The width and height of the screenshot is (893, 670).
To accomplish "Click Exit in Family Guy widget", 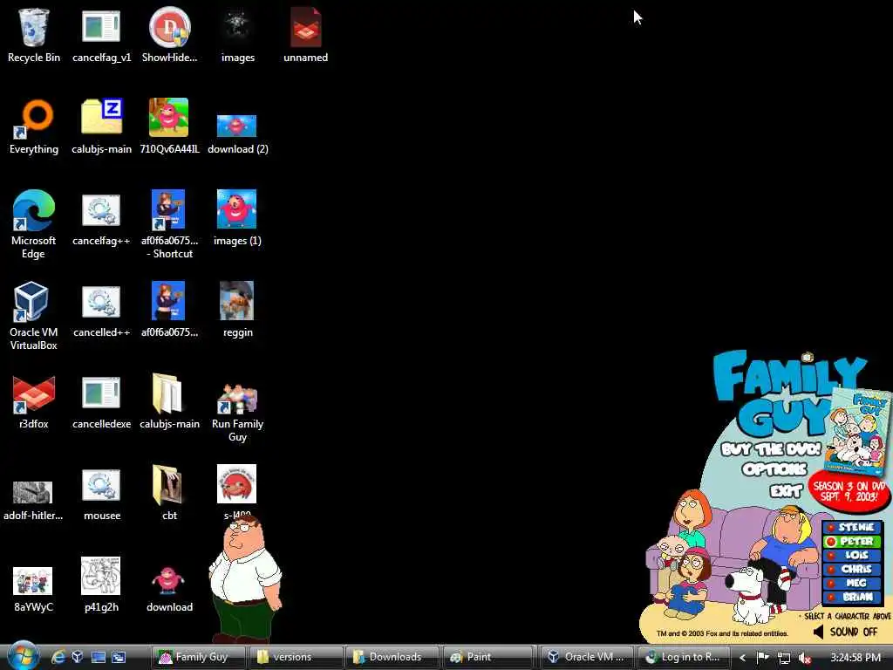I will point(786,490).
